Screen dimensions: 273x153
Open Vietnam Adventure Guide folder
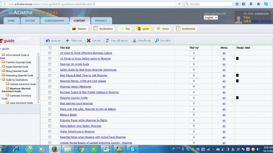coord(23,84)
